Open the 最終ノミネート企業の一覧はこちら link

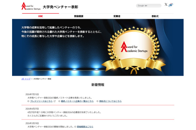tap(77, 101)
